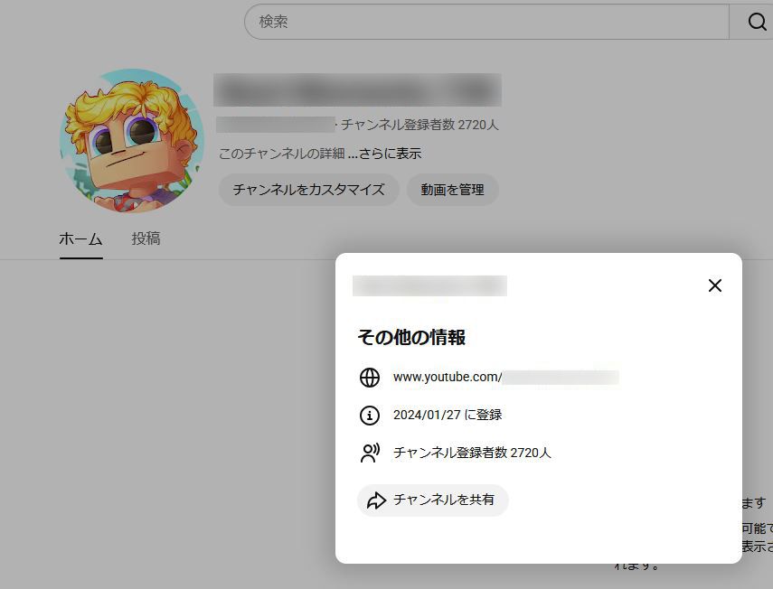Open 動画を管理 to manage videos
This screenshot has height=589, width=773.
click(x=452, y=190)
